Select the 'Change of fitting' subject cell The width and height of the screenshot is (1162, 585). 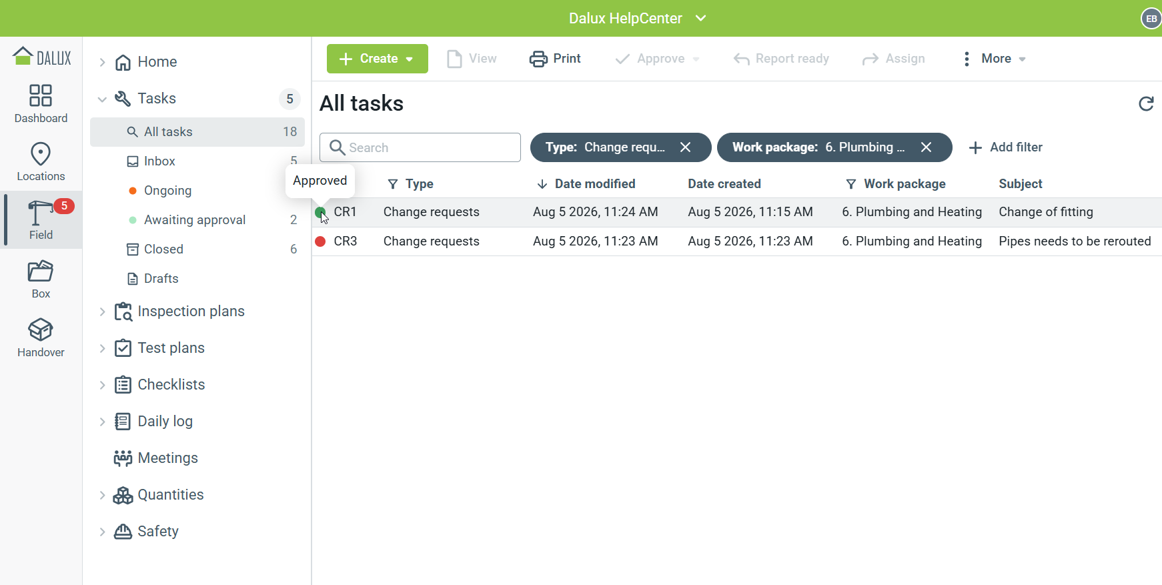[1046, 212]
